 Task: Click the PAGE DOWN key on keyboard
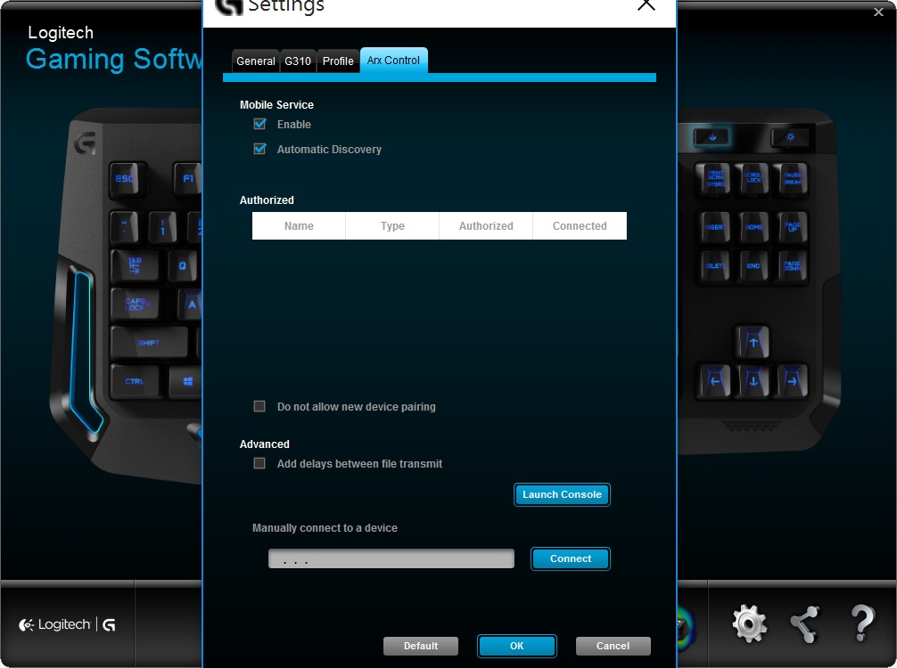click(792, 265)
